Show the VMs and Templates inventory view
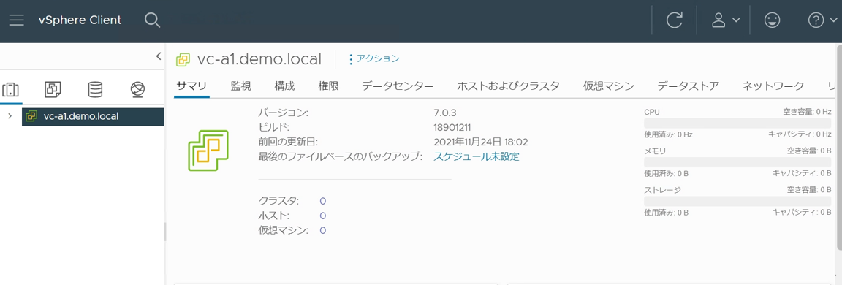The image size is (842, 285). click(53, 90)
